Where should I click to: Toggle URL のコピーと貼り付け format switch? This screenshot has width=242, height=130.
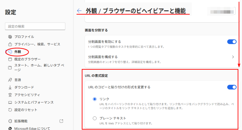point(232,87)
